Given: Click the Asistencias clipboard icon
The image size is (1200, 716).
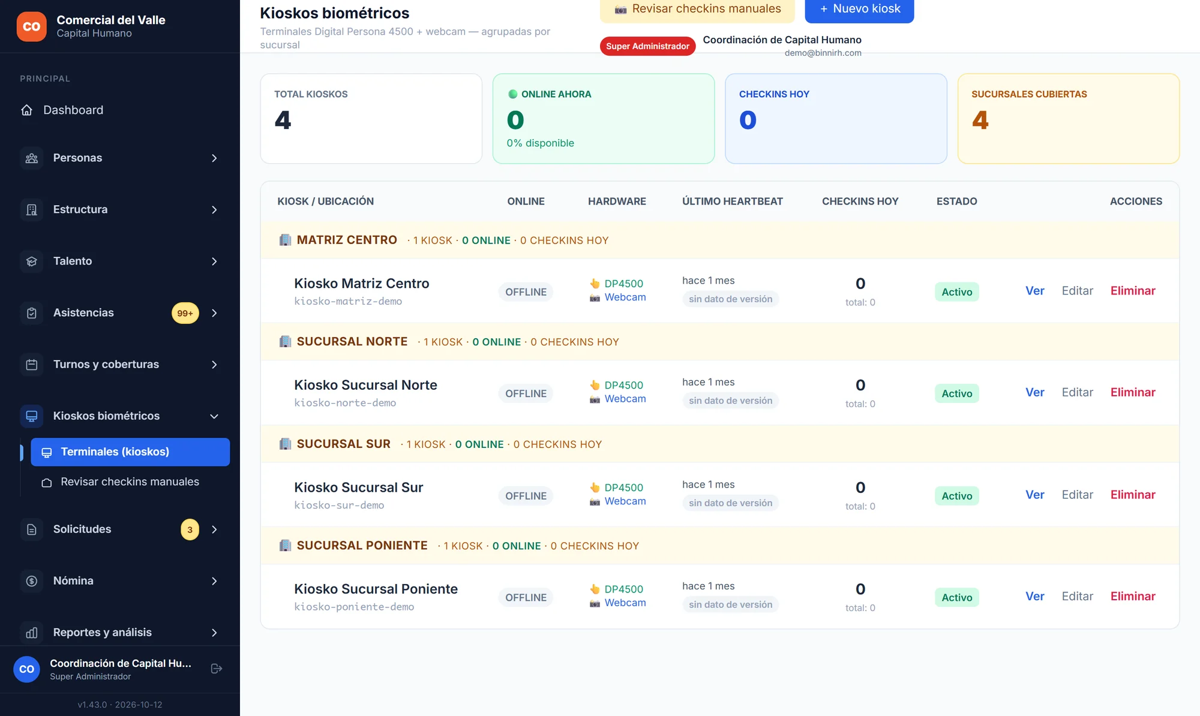Looking at the screenshot, I should click(x=32, y=312).
